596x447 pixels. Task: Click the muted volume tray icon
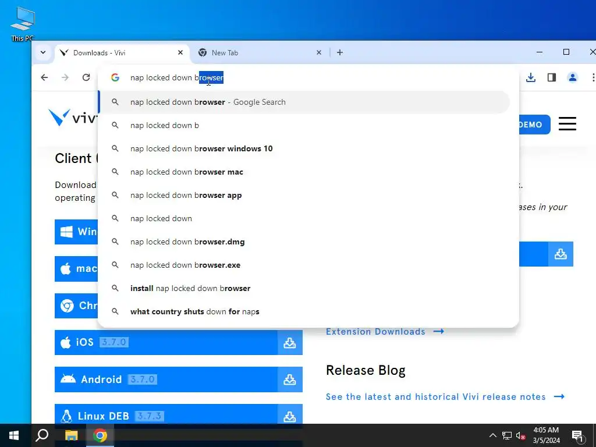coord(520,435)
